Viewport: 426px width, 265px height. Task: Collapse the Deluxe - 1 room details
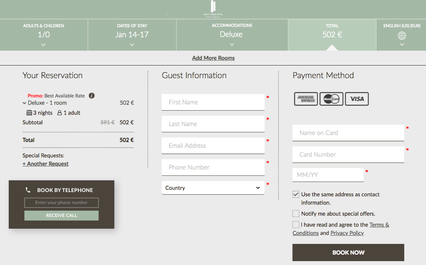tap(25, 103)
